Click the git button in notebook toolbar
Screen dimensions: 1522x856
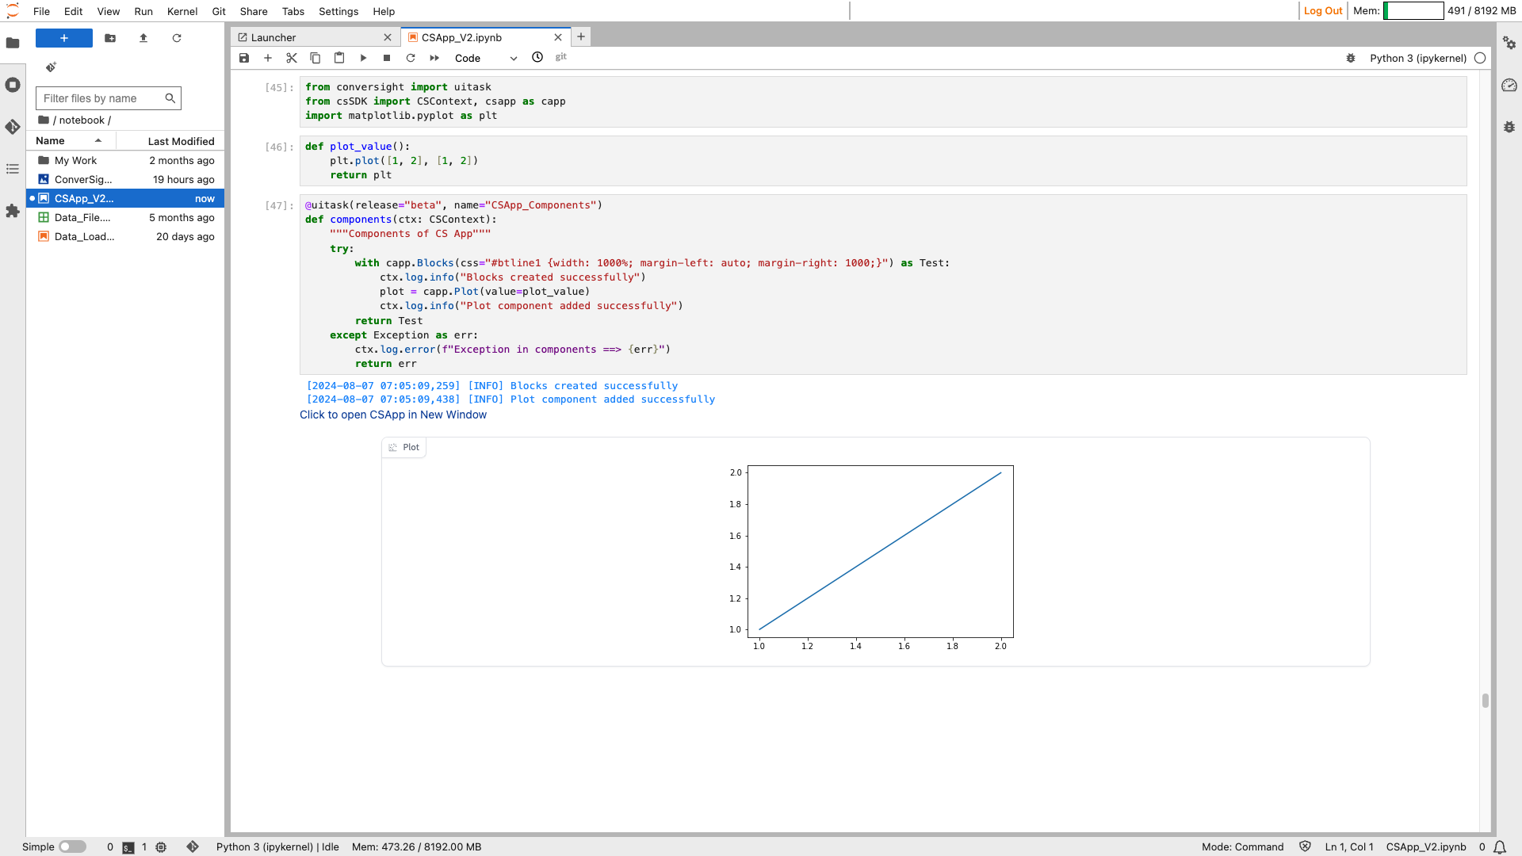561,57
